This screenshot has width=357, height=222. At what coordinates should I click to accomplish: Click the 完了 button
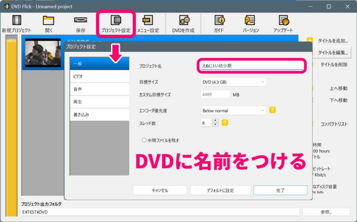click(280, 190)
